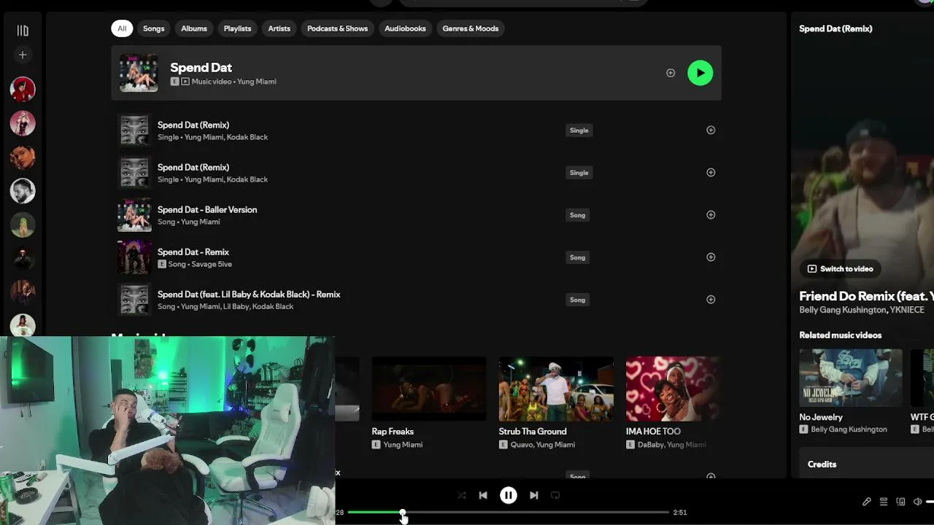Image resolution: width=934 pixels, height=525 pixels.
Task: Open the "Strub Tha Ground" video title
Action: [533, 432]
